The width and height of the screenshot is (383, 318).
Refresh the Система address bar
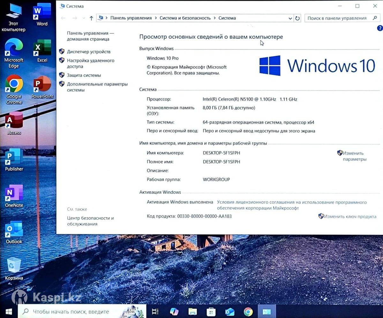point(297,18)
